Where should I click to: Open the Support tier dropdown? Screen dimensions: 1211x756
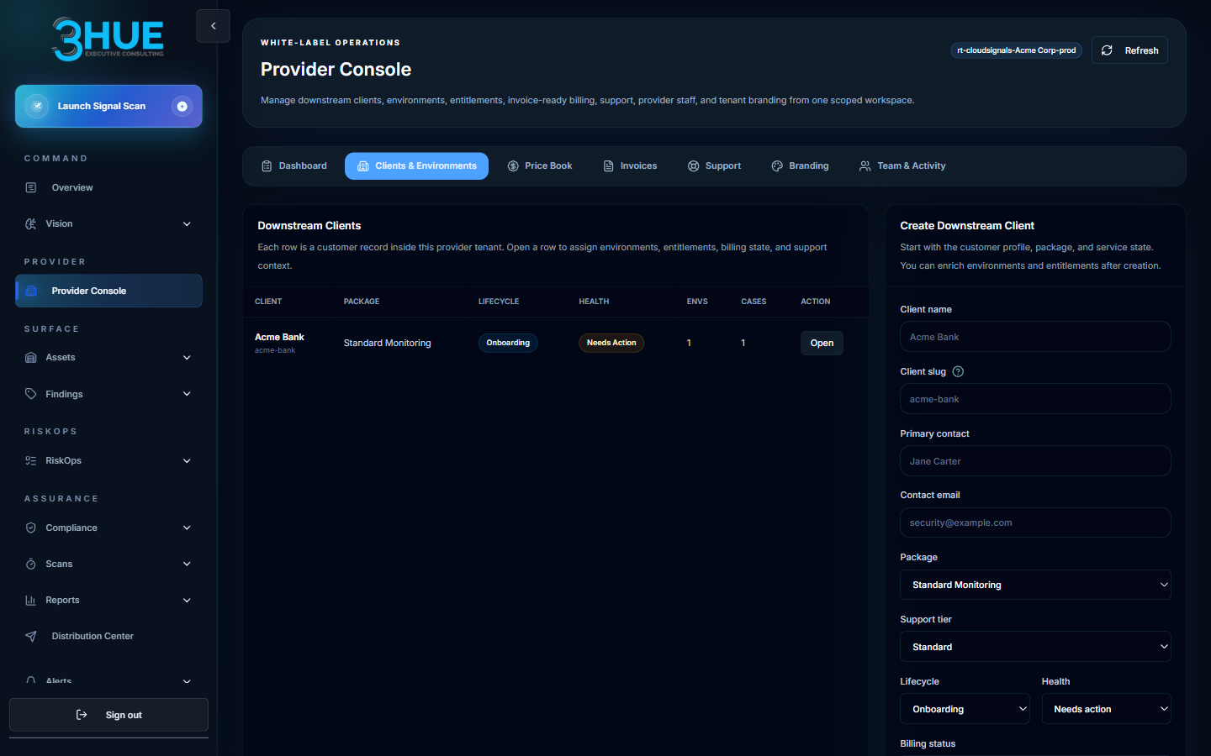(x=1035, y=647)
